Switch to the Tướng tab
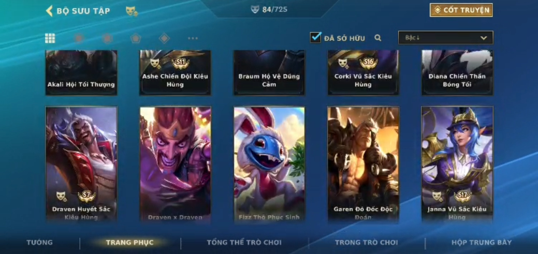Screen dimensions: 538x254 40,243
